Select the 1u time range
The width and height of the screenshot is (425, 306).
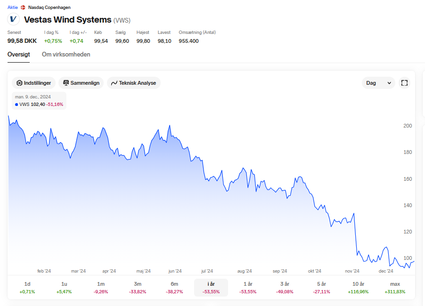pyautogui.click(x=64, y=288)
